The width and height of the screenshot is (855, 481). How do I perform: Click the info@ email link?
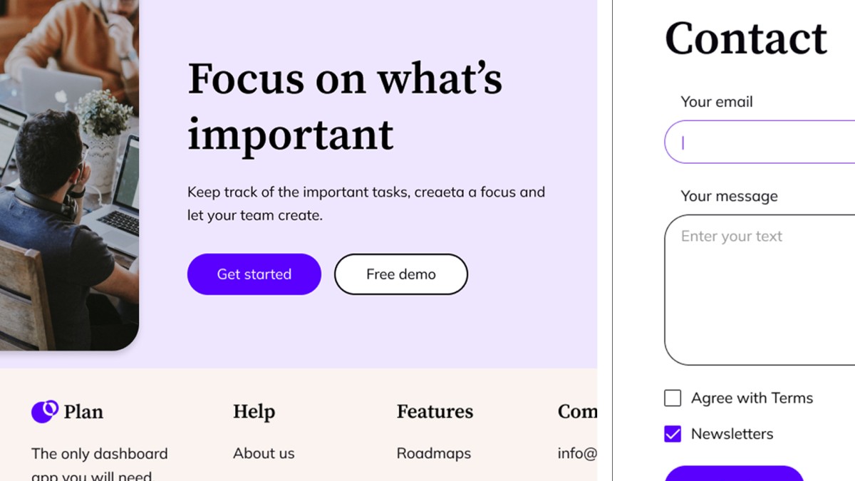pos(577,453)
